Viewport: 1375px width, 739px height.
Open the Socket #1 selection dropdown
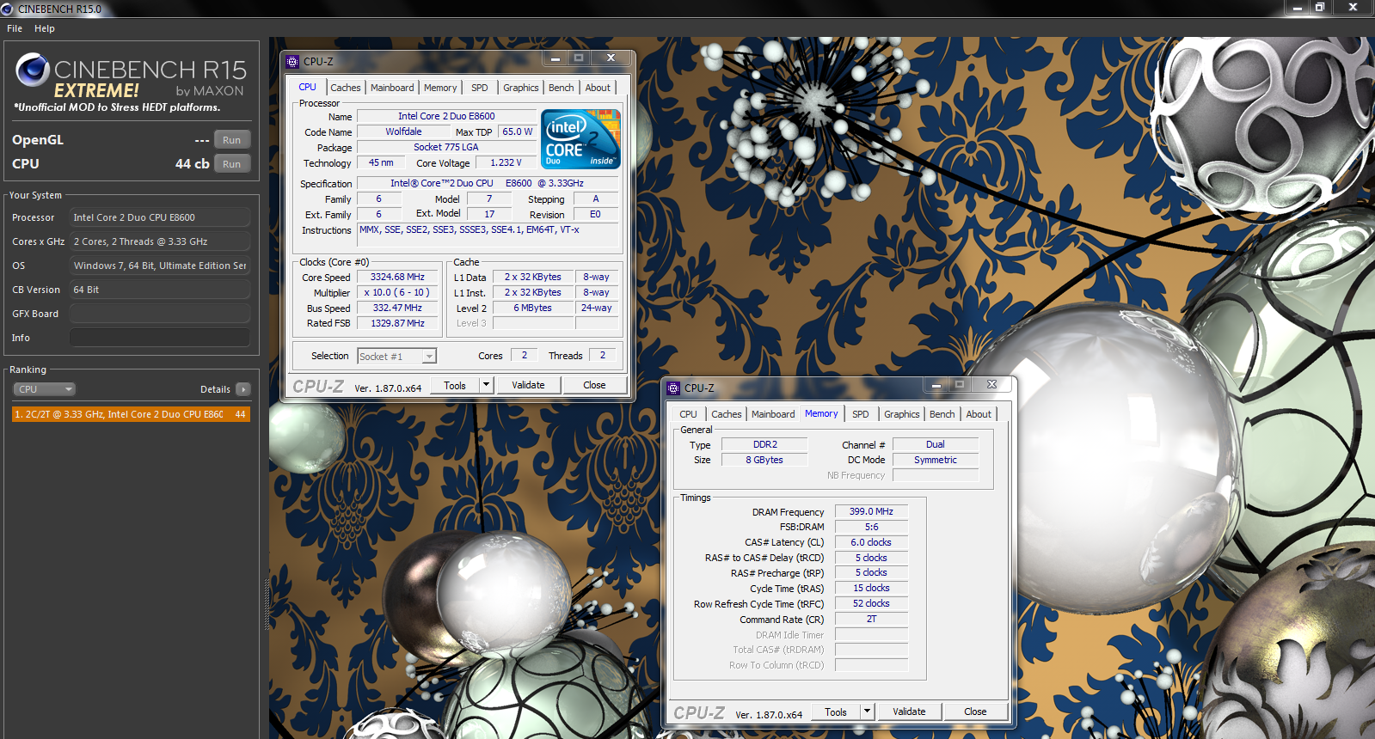point(397,356)
